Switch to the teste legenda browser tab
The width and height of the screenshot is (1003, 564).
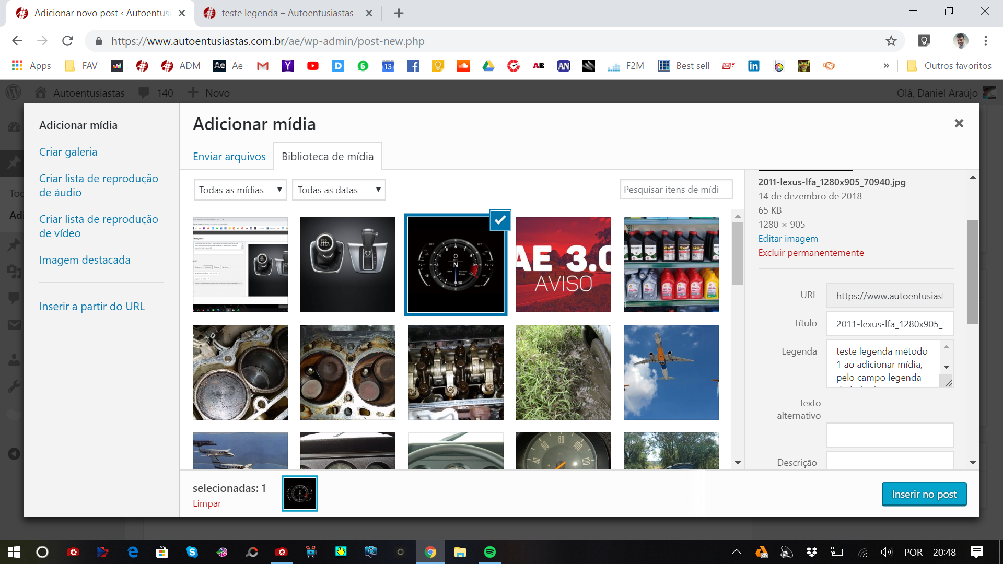(287, 13)
